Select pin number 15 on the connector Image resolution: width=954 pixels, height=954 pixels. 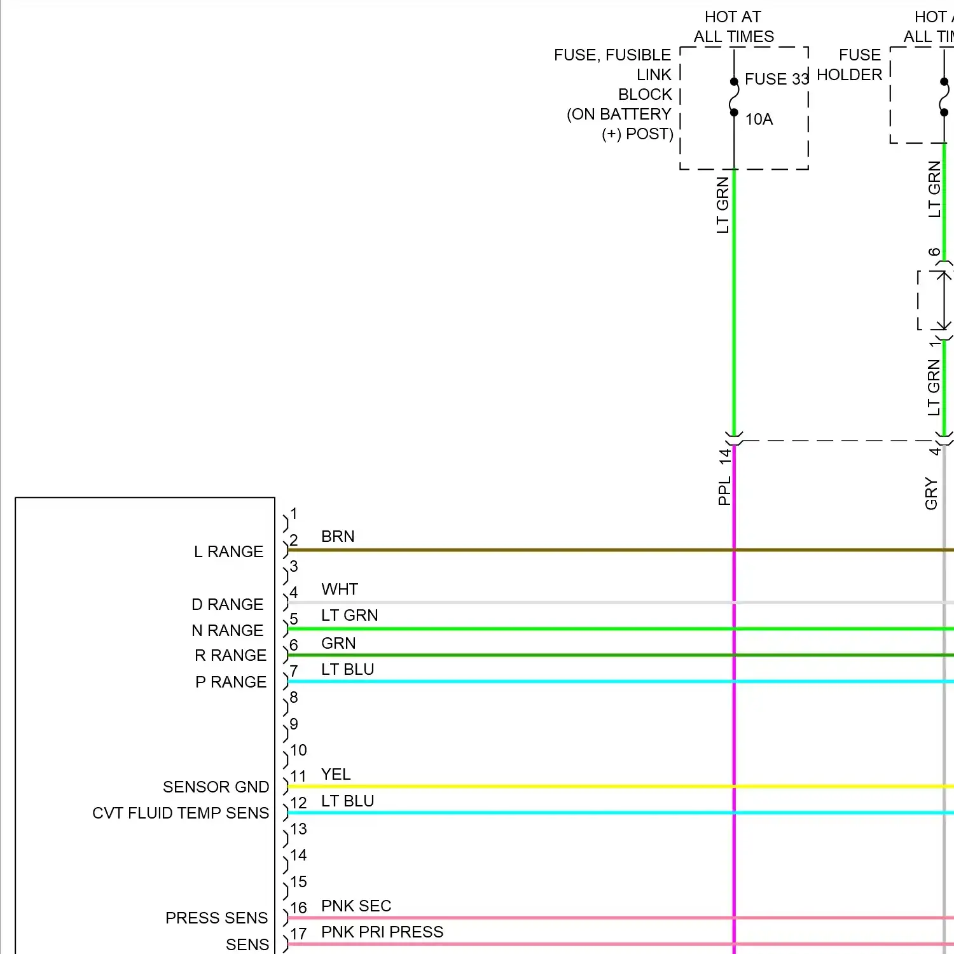click(x=298, y=881)
